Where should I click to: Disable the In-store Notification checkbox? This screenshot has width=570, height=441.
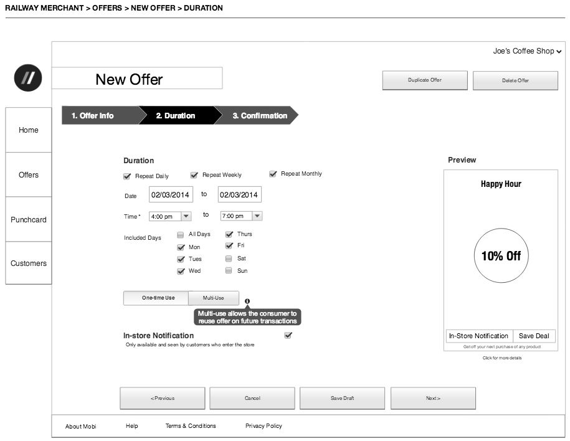(x=288, y=336)
